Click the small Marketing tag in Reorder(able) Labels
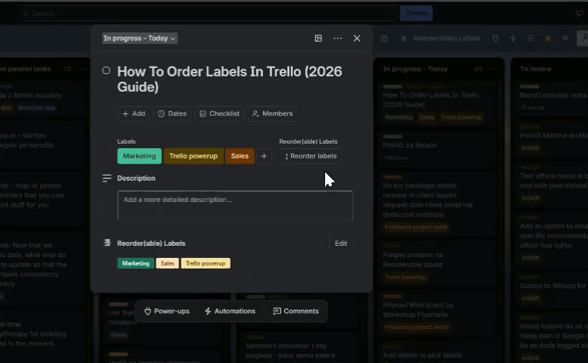588x363 pixels. click(x=136, y=263)
